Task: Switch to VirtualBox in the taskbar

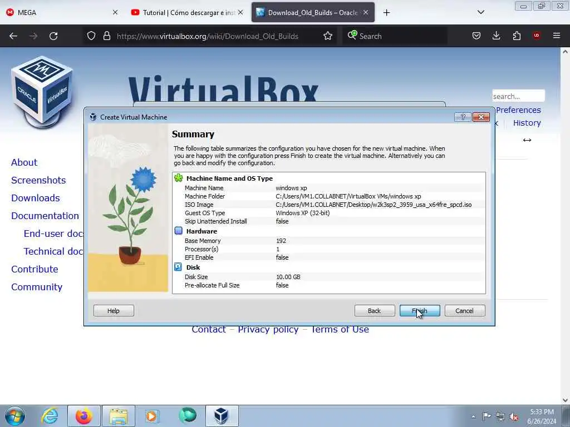Action: 222,416
